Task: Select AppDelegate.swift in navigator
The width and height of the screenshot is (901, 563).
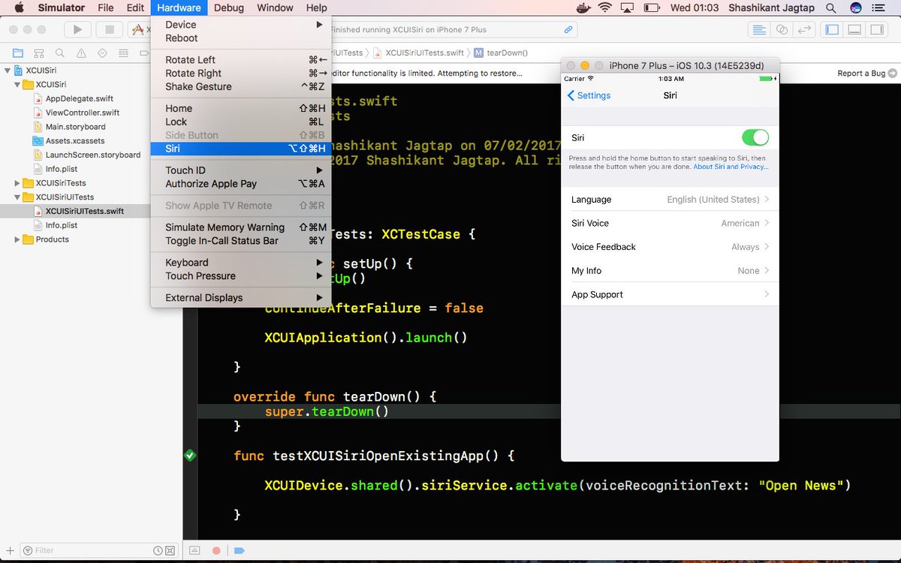Action: tap(79, 98)
